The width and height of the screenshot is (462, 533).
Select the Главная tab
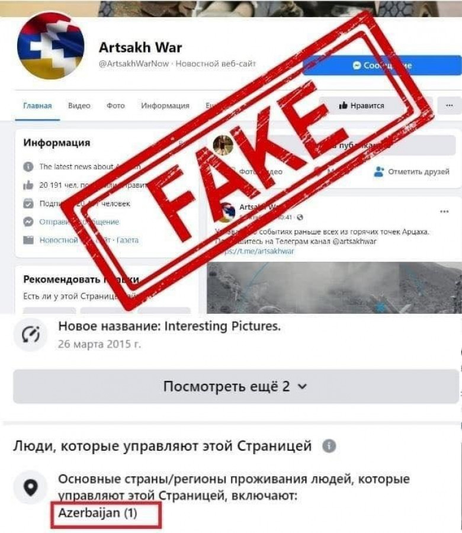pos(37,106)
